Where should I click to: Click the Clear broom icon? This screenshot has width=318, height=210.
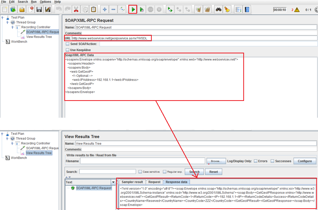tap(227, 10)
